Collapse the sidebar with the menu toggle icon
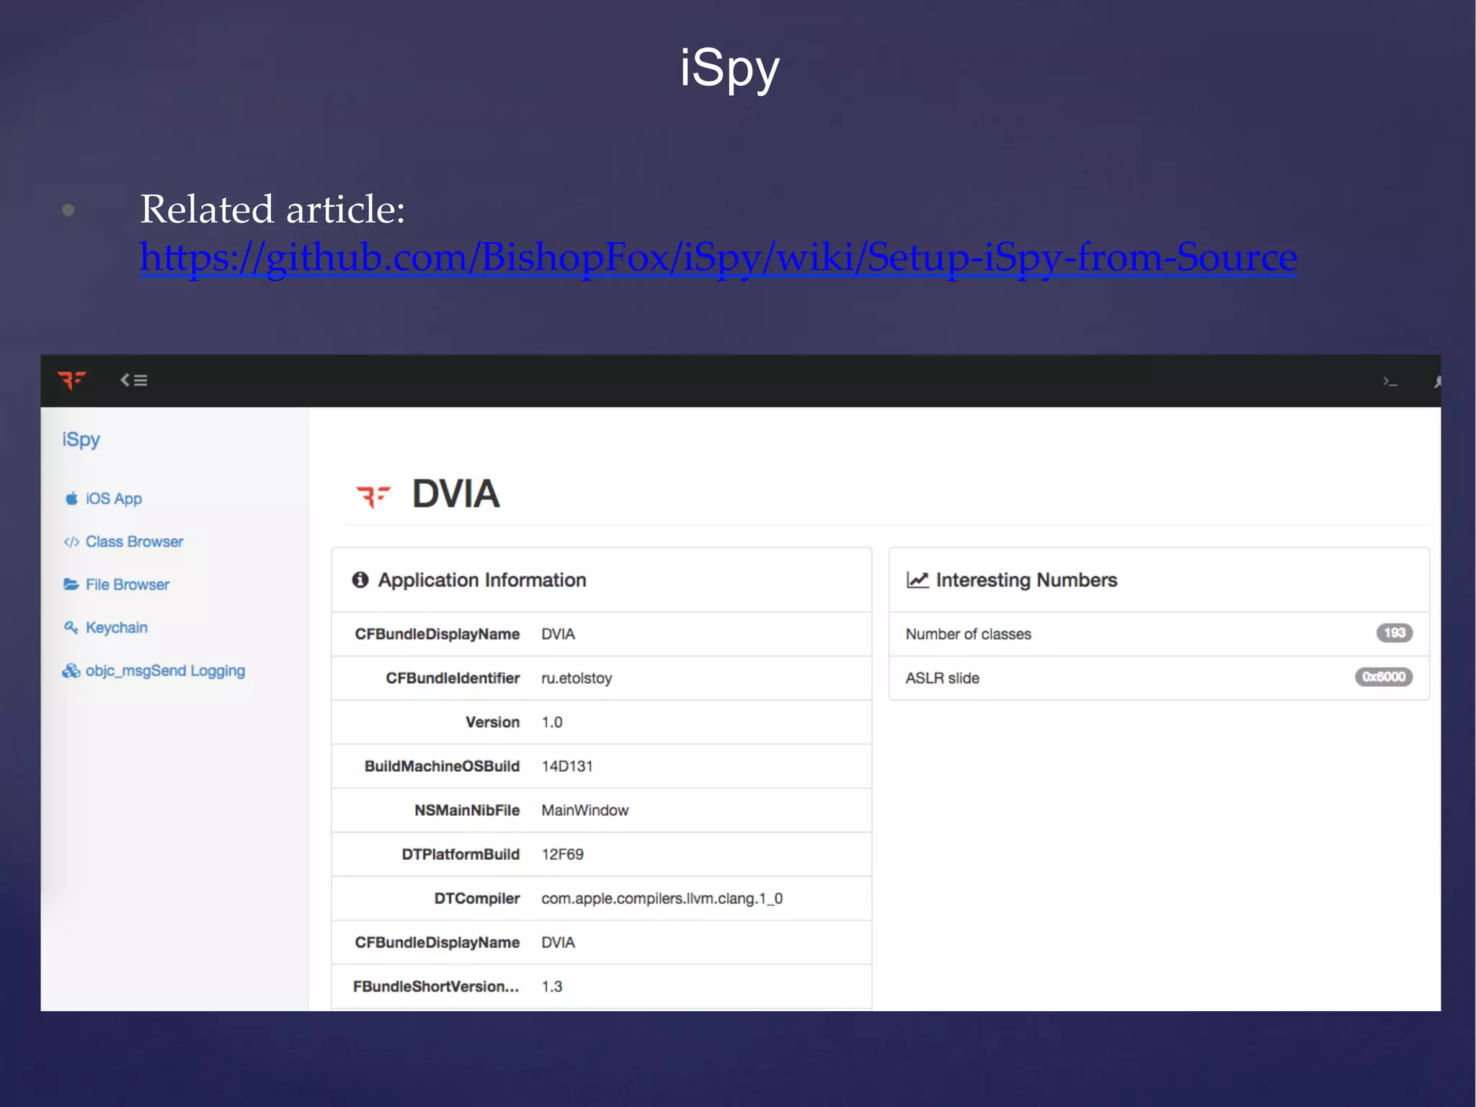 point(134,380)
